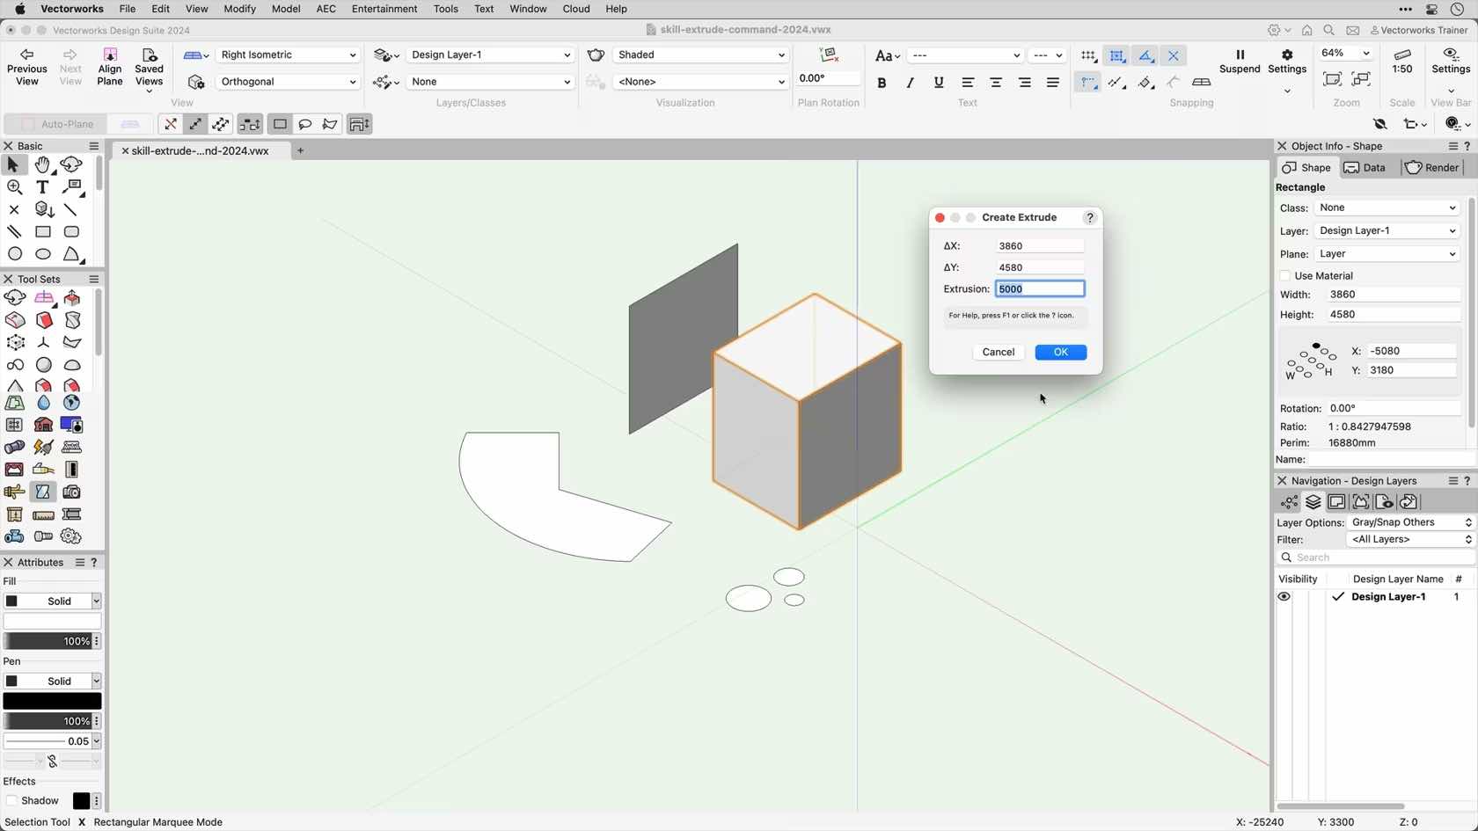Click the Underline text formatting icon
The height and width of the screenshot is (831, 1478).
(939, 83)
